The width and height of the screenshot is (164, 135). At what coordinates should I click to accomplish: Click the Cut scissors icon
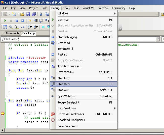click(x=41, y=14)
